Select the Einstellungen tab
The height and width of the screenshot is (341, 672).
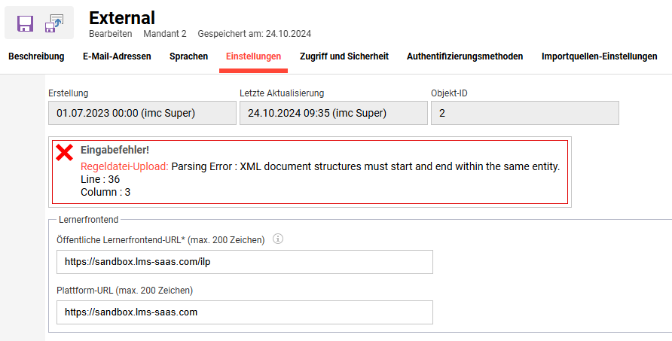254,56
